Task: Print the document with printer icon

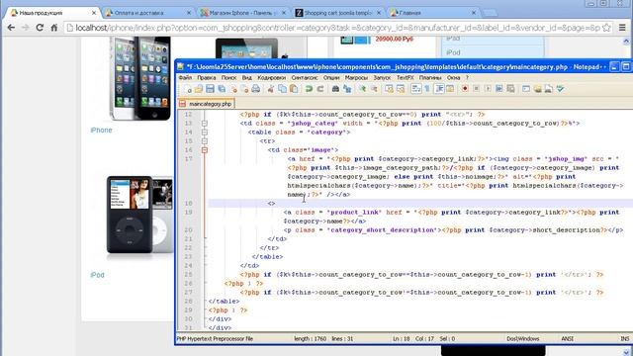Action: click(255, 89)
